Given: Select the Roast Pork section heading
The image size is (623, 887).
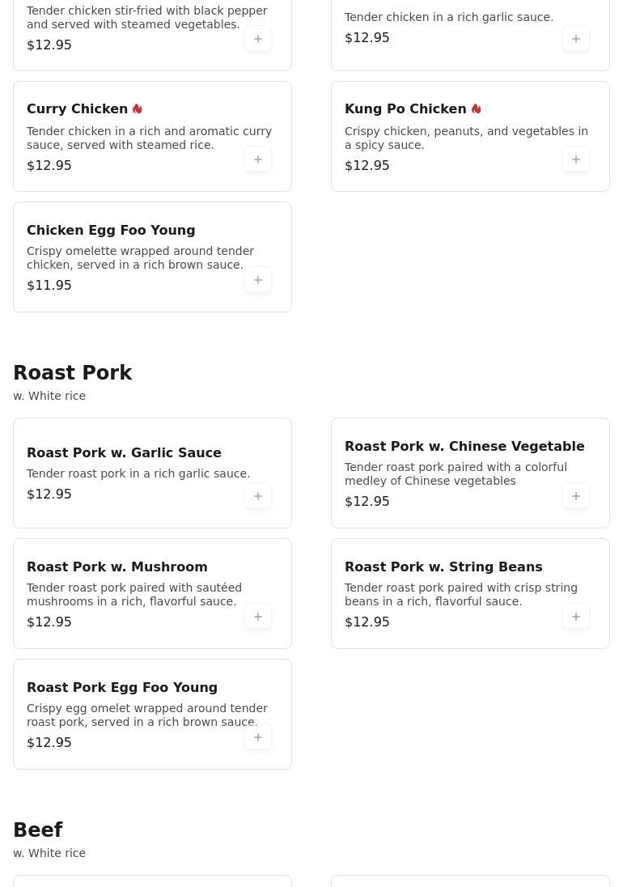Looking at the screenshot, I should click(72, 373).
